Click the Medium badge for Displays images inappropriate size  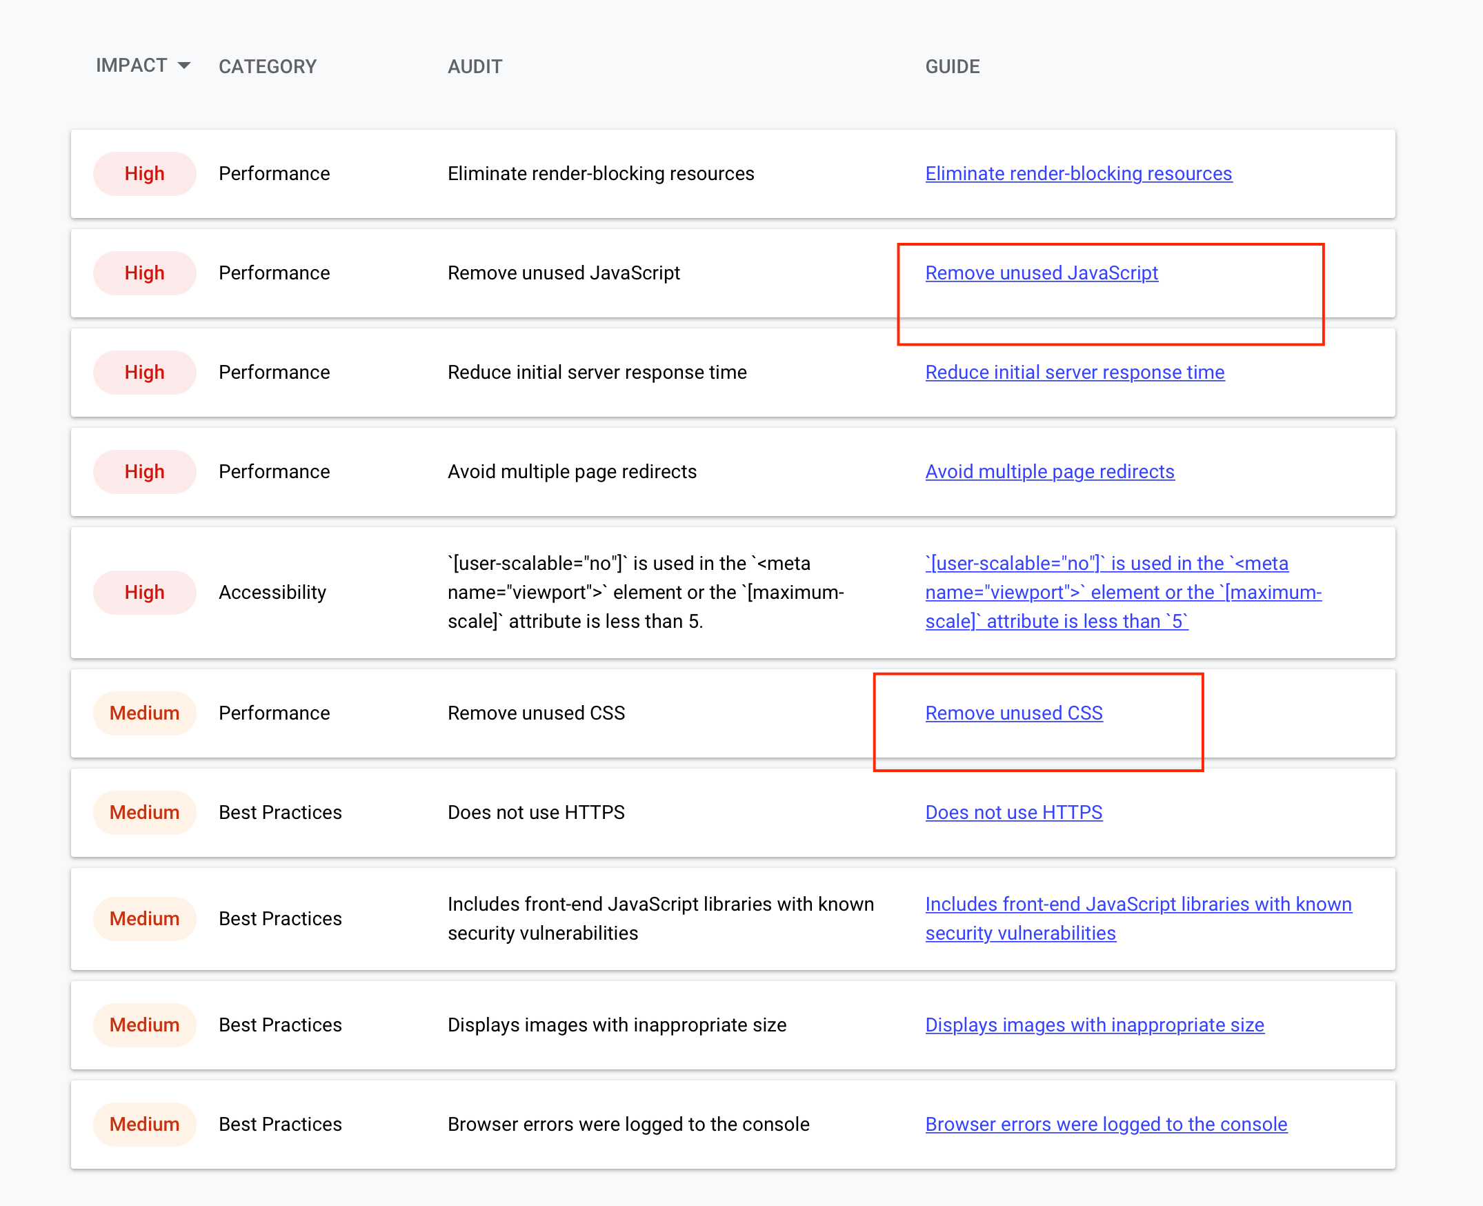(144, 1025)
